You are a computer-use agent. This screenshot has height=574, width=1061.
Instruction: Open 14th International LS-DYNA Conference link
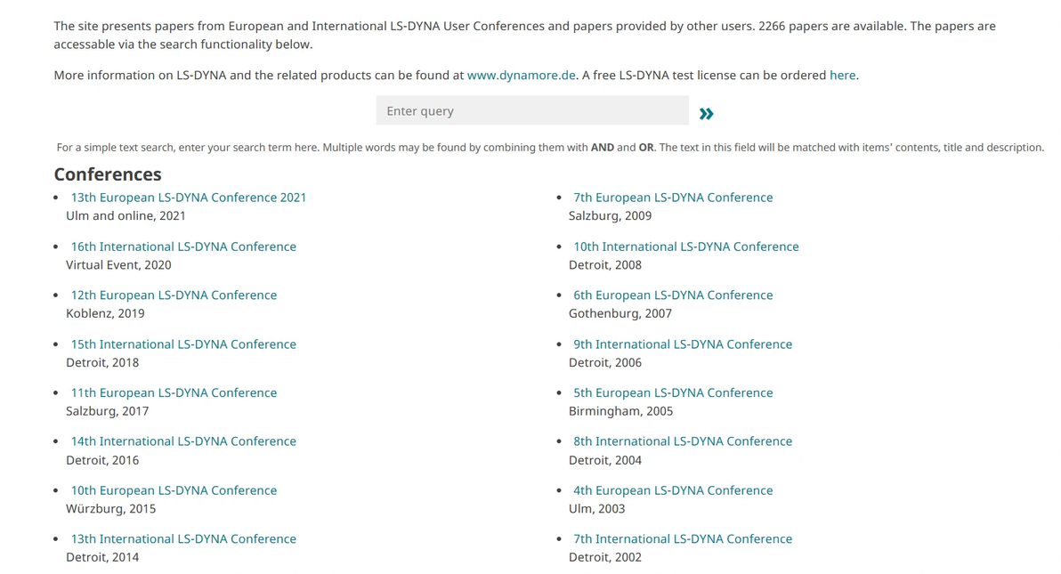point(183,441)
